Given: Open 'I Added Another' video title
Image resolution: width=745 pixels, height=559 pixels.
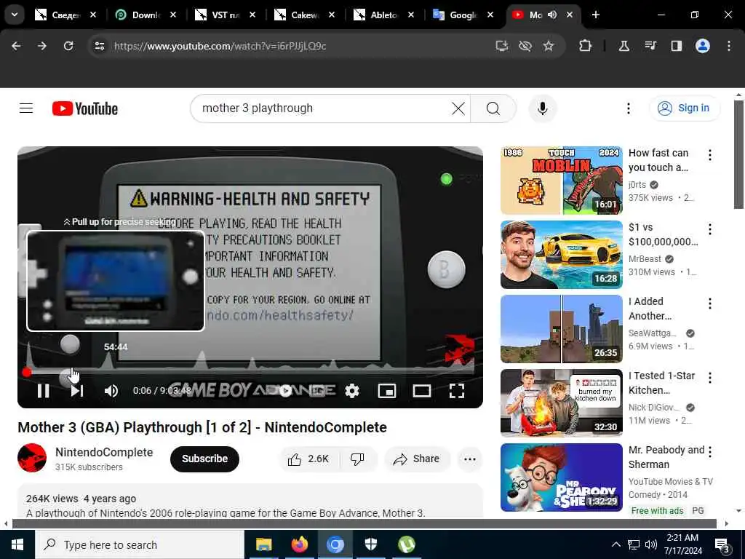Looking at the screenshot, I should tap(650, 309).
